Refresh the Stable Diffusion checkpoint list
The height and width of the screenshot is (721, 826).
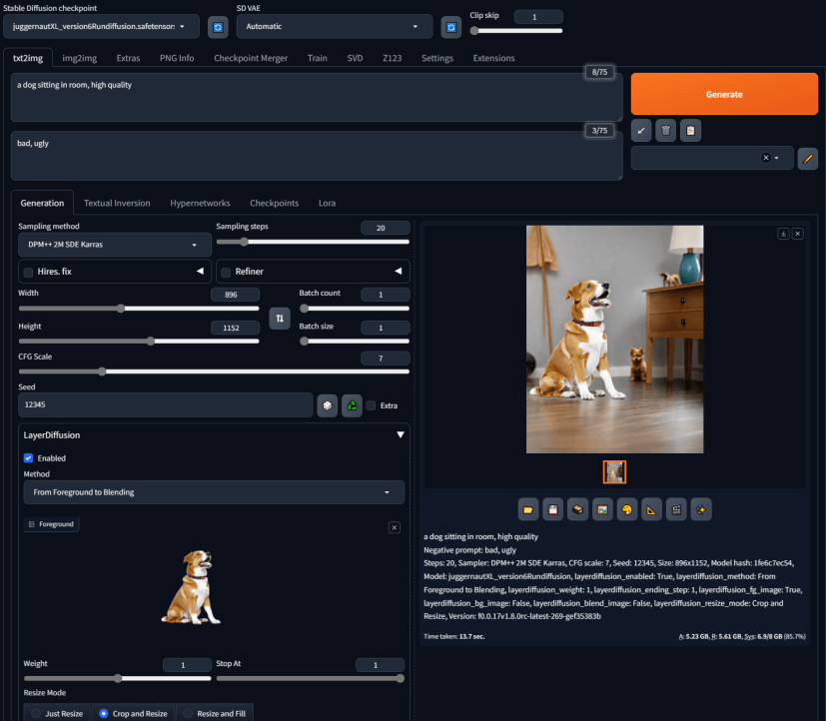click(x=218, y=27)
